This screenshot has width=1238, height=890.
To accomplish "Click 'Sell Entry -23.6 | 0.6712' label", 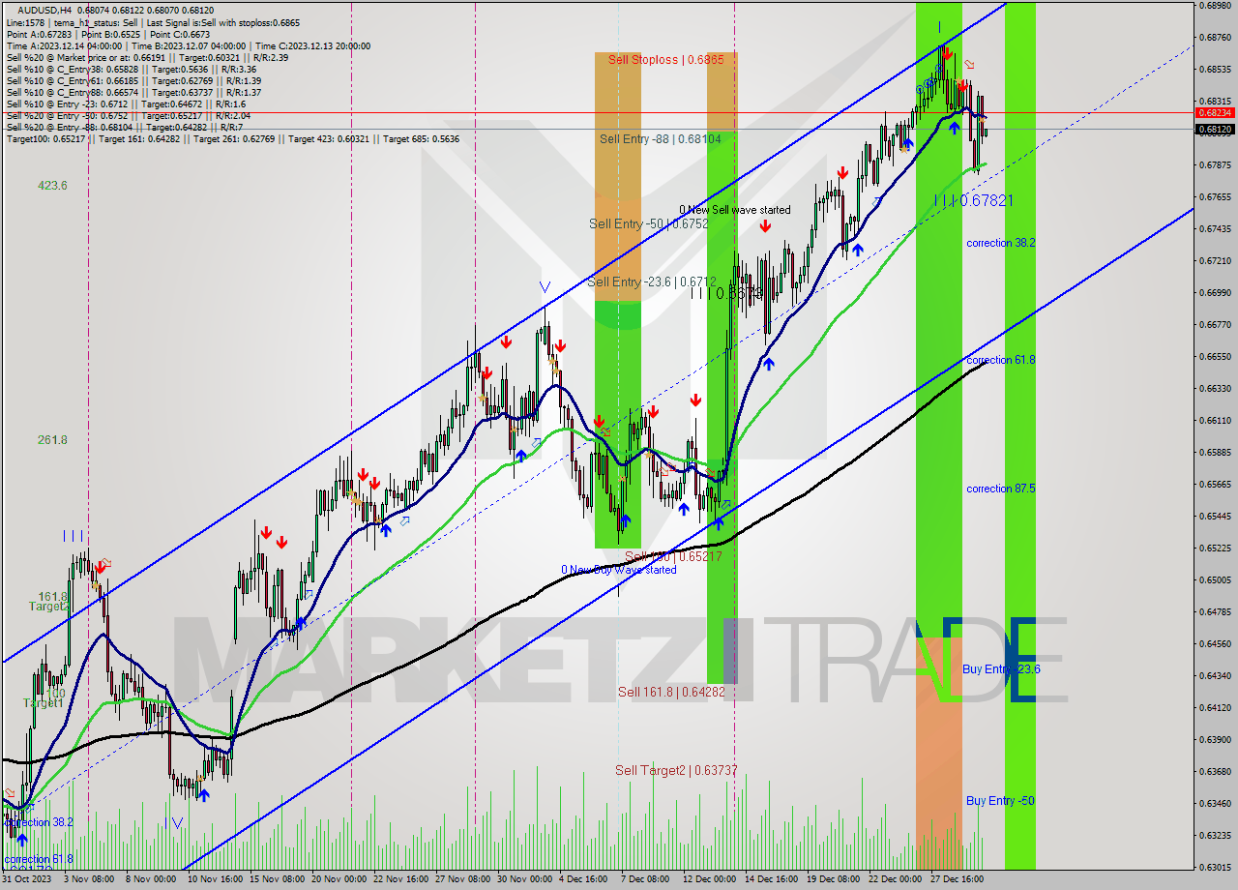I will coord(652,282).
